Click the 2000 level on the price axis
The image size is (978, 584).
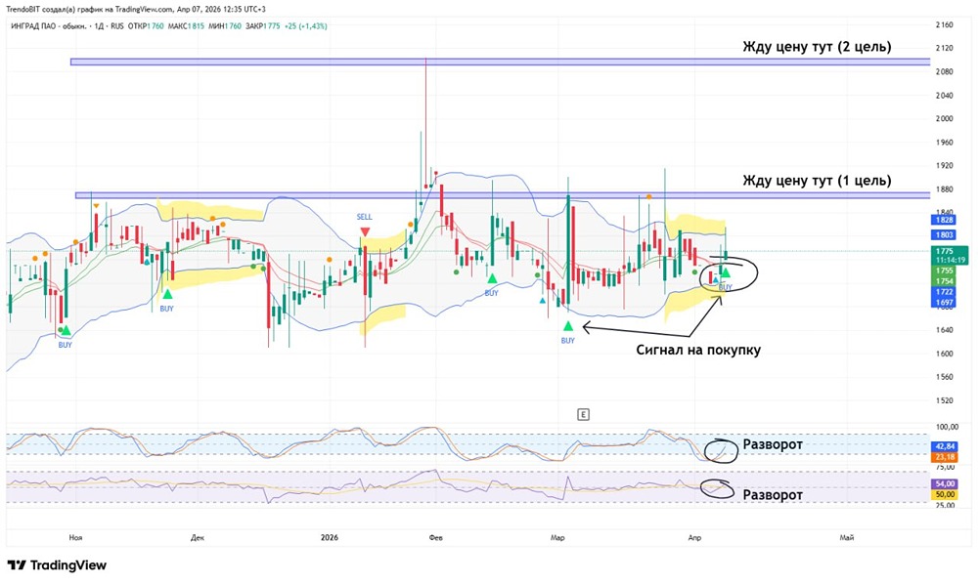(x=945, y=119)
